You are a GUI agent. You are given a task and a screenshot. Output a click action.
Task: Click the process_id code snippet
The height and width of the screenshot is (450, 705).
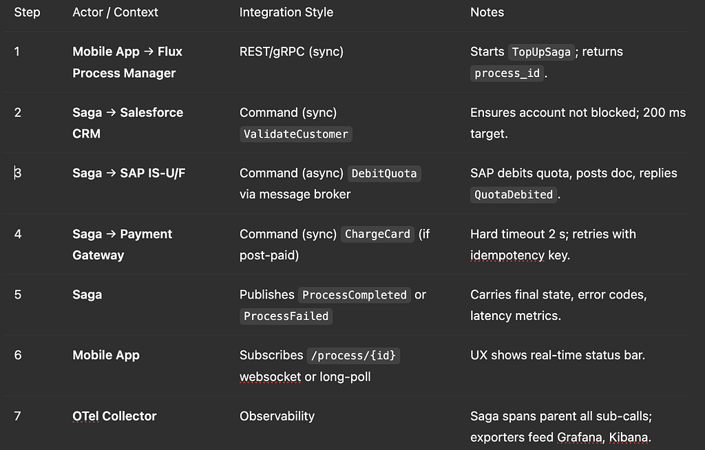tap(507, 74)
